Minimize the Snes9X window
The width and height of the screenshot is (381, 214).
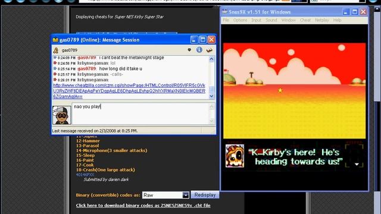346,12
